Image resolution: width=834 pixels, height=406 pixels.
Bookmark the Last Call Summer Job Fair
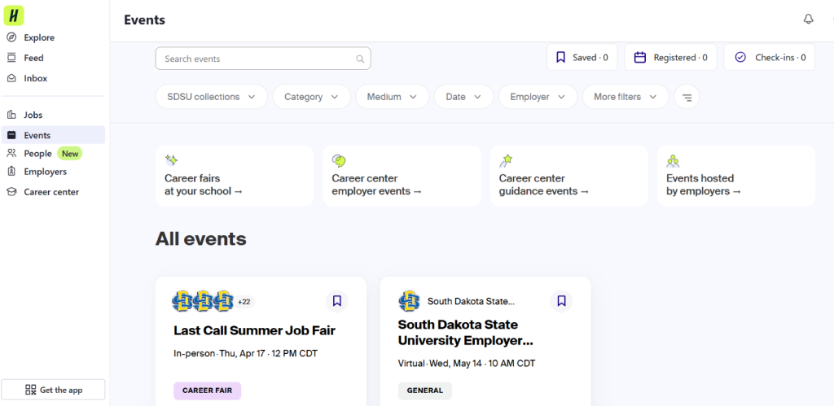[x=336, y=301]
